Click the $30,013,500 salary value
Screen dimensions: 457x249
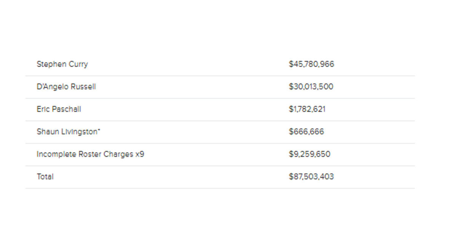[x=311, y=87]
